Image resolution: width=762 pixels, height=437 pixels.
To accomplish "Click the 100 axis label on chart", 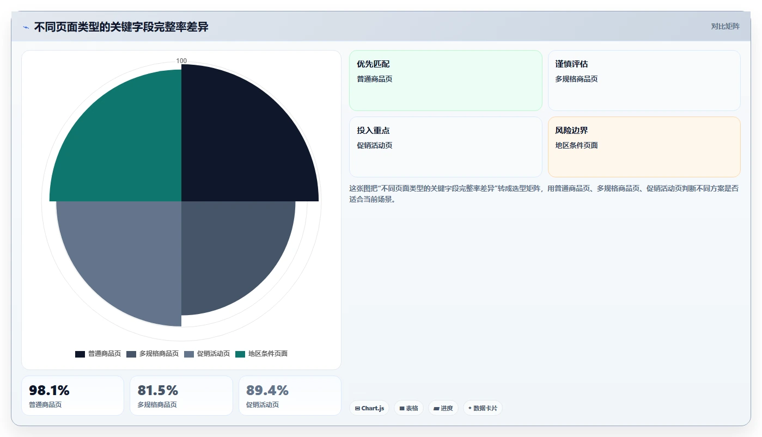I will [181, 61].
